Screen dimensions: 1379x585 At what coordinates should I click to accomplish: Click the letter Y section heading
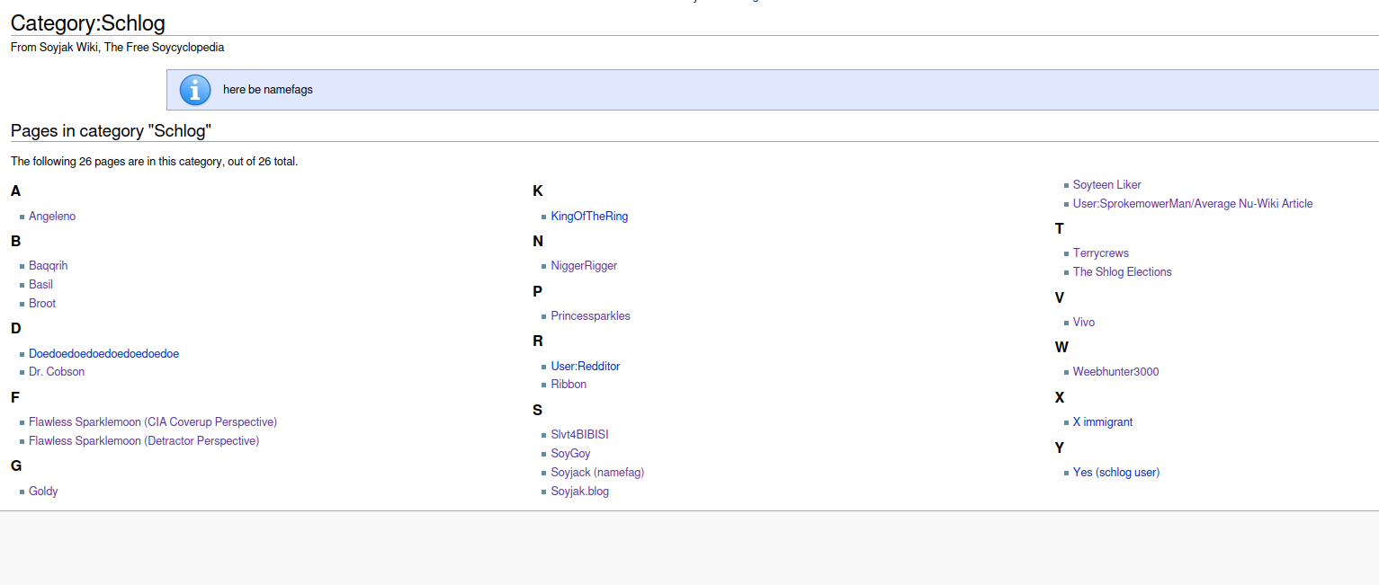pyautogui.click(x=1060, y=448)
